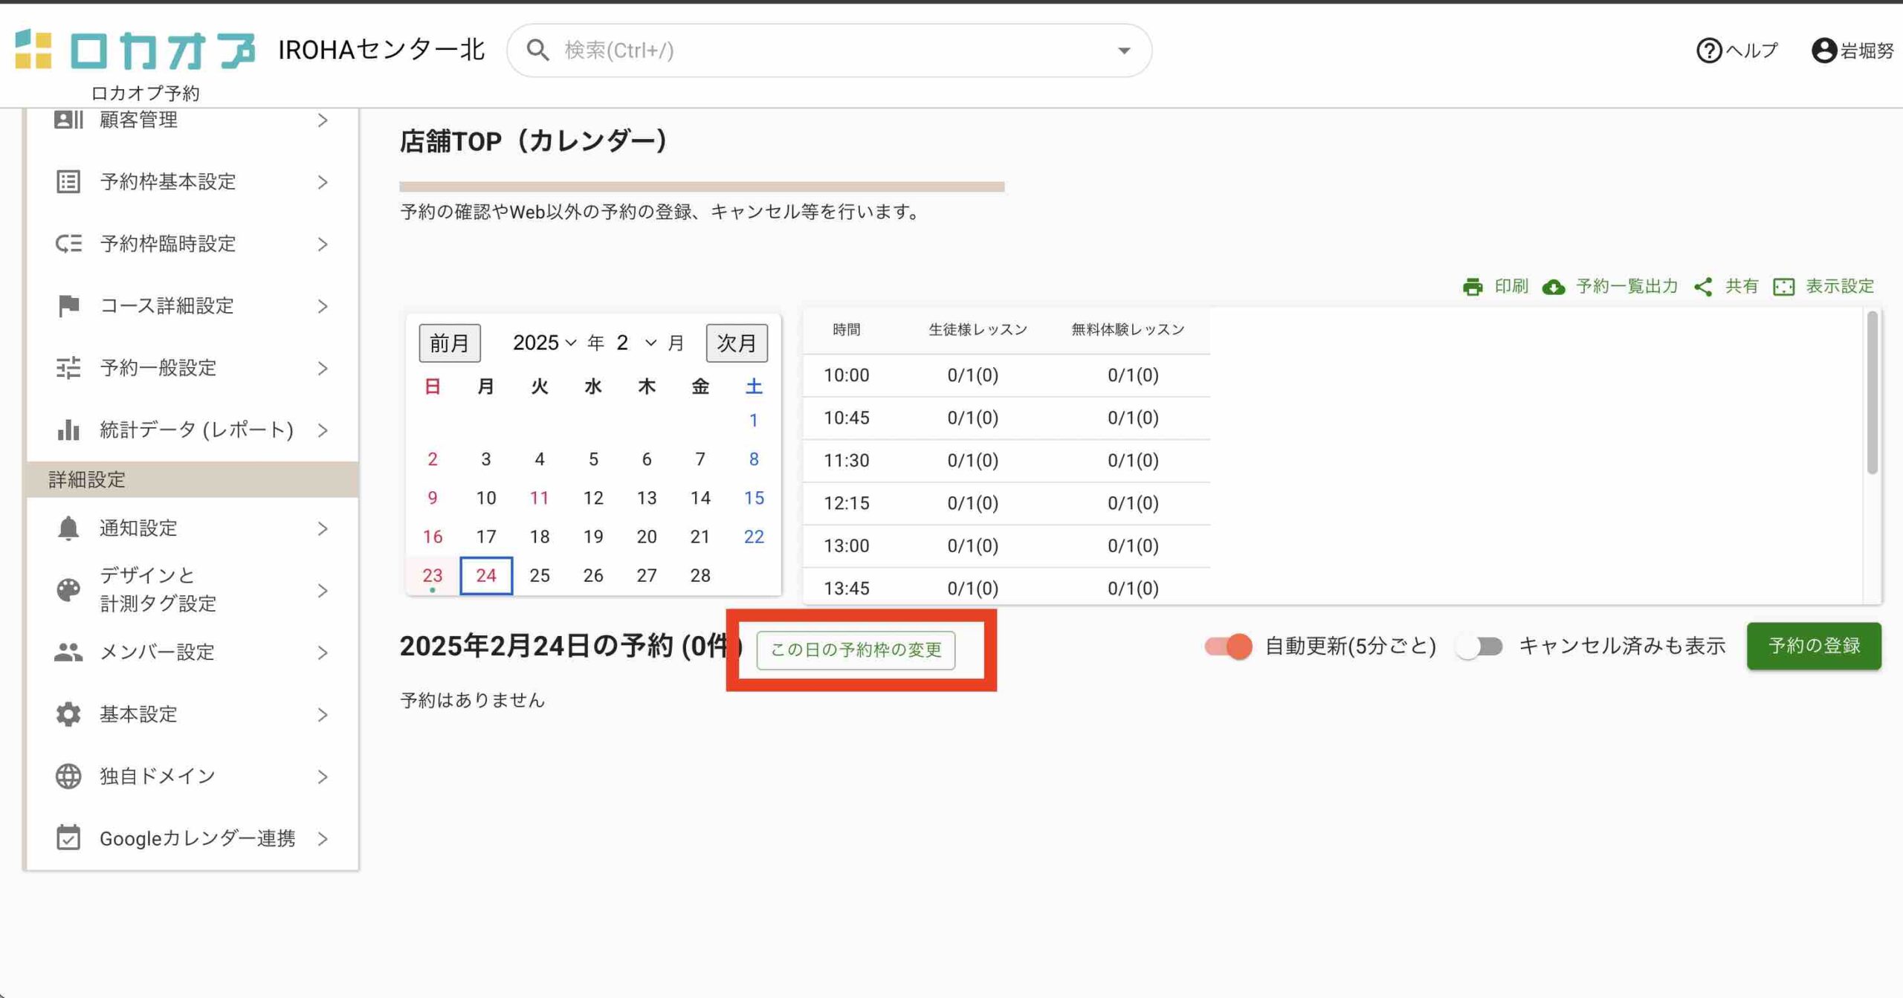The width and height of the screenshot is (1903, 998).
Task: Open the year 2025 dropdown
Action: point(544,343)
